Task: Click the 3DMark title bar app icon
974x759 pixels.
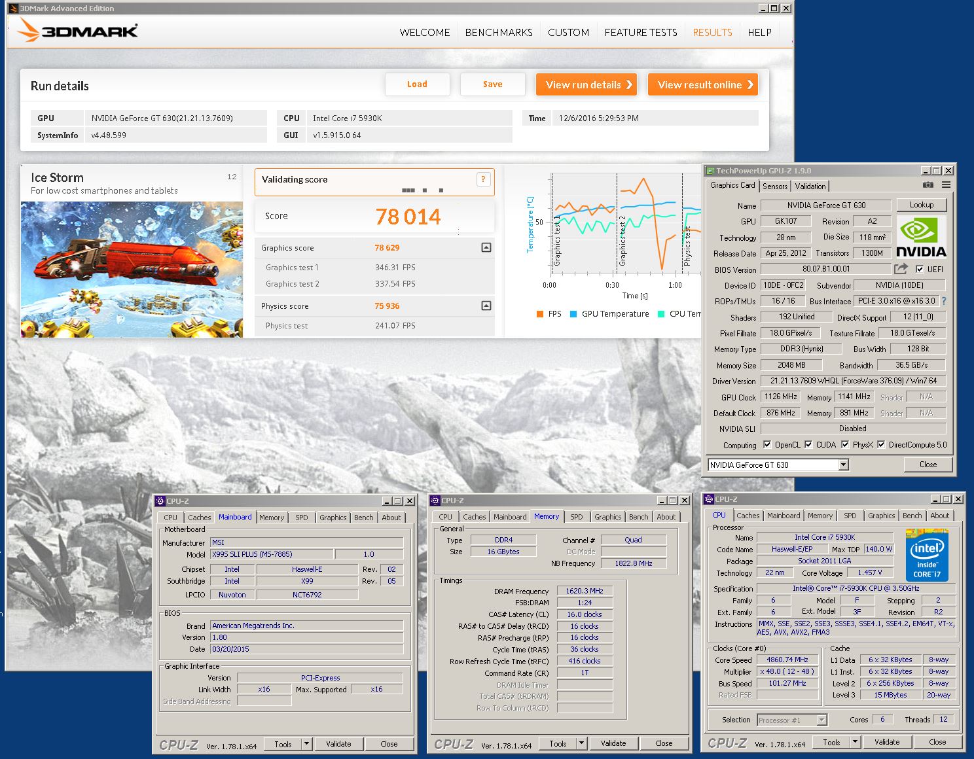Action: [13, 9]
